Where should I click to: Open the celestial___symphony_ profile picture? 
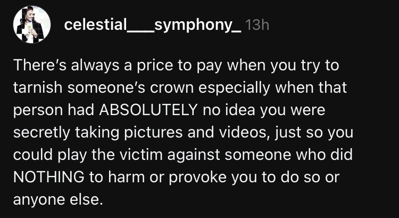(x=34, y=25)
